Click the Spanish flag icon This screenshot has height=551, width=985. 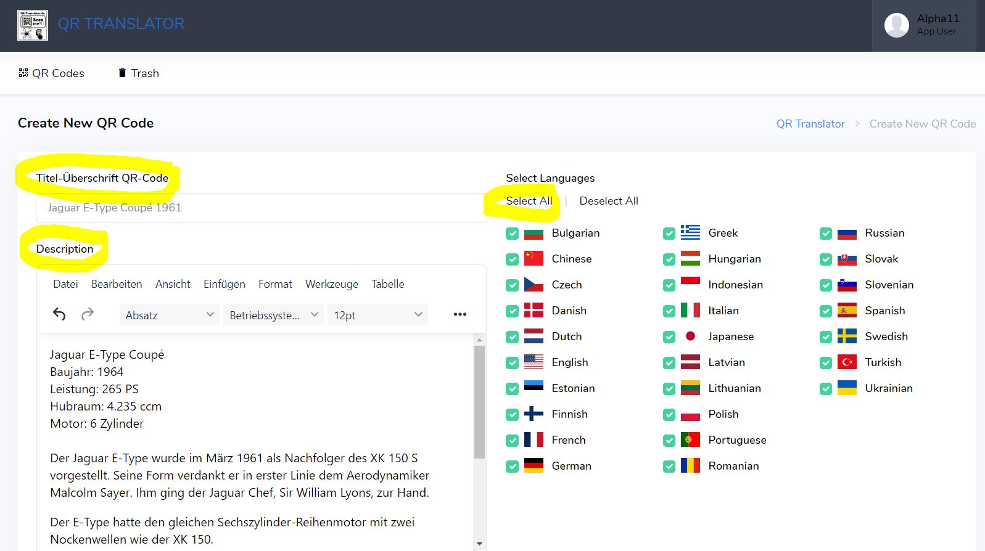pyautogui.click(x=847, y=311)
